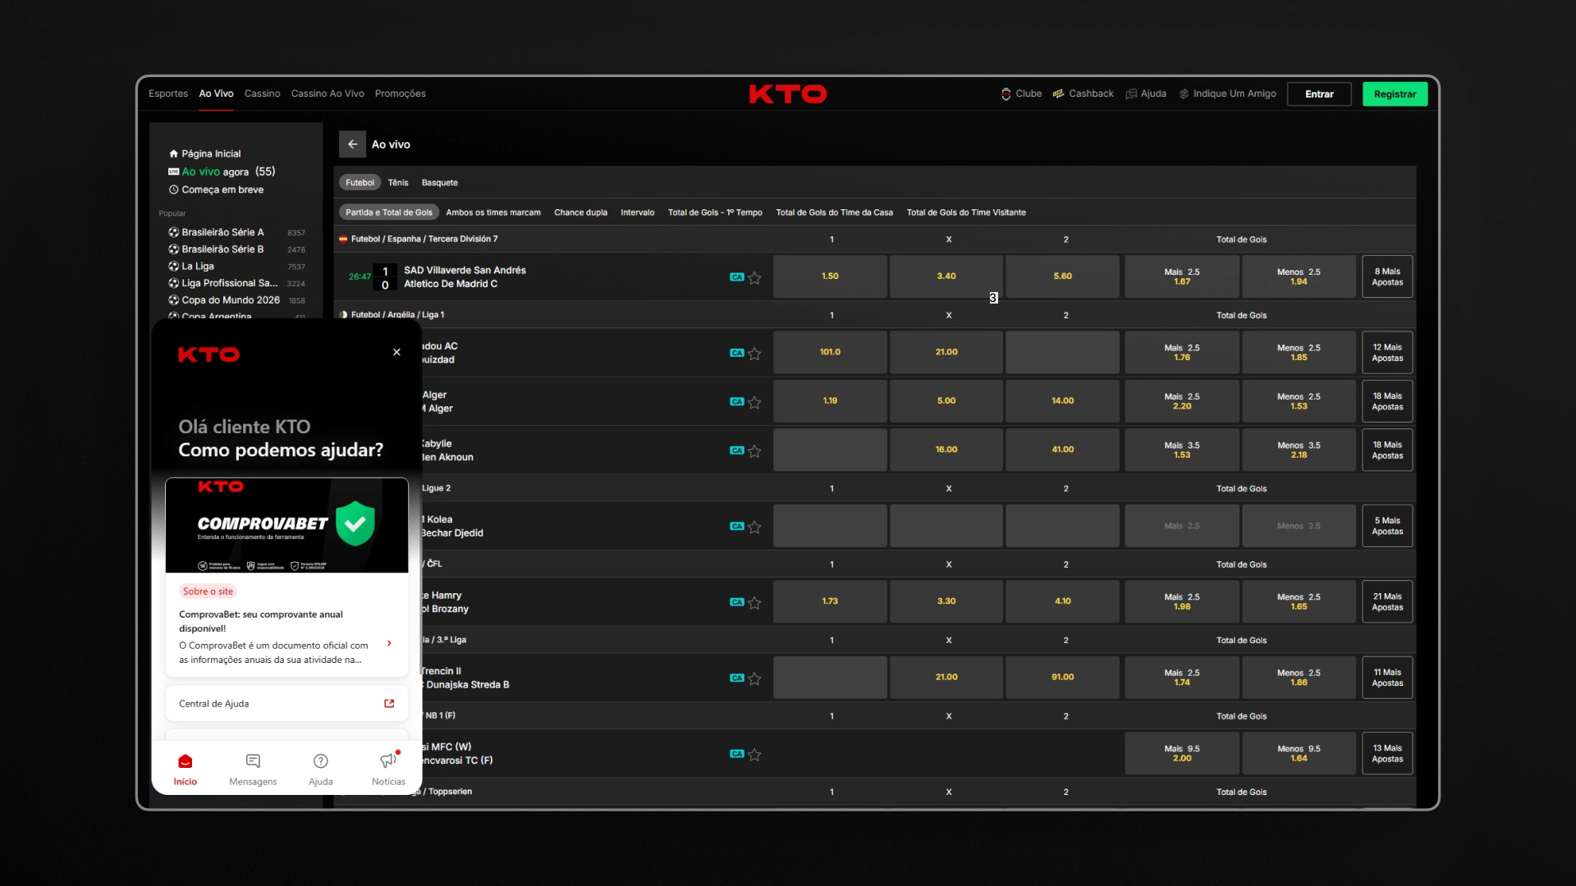This screenshot has width=1576, height=886.
Task: Click the KTO logo in header
Action: click(x=788, y=94)
